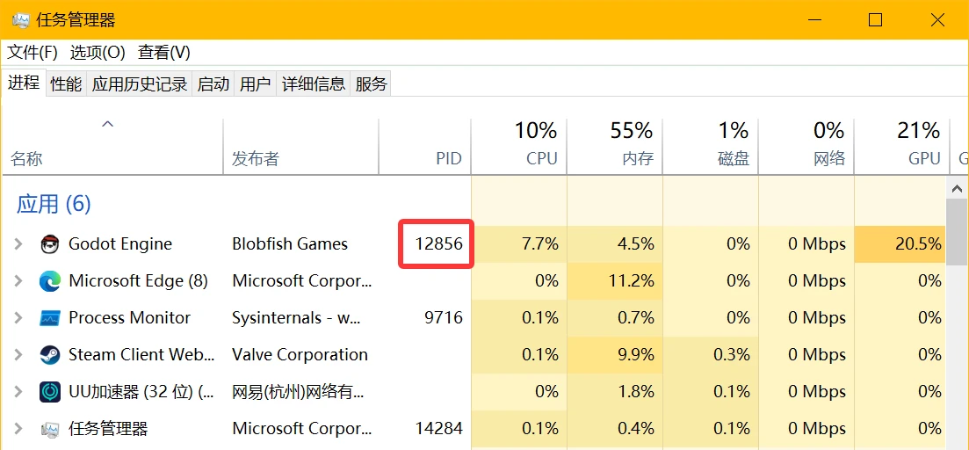Sort by the 磁盘 column header
This screenshot has height=450, width=969.
click(710, 147)
